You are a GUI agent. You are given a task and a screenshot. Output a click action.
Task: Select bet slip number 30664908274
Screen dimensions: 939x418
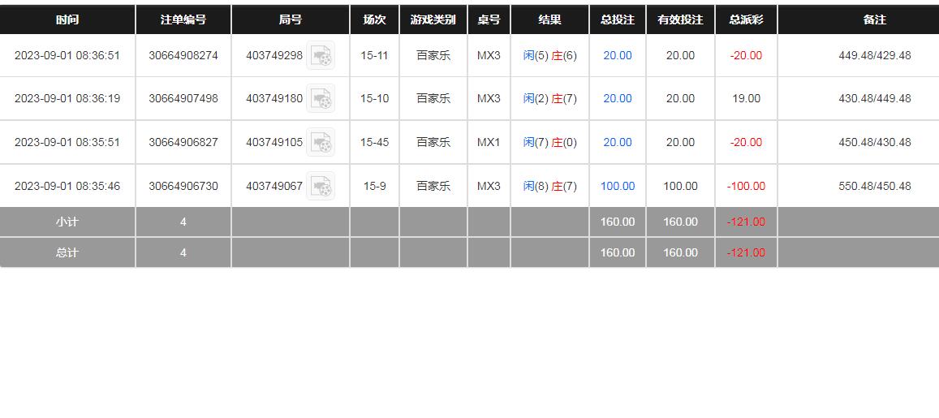[x=183, y=55]
